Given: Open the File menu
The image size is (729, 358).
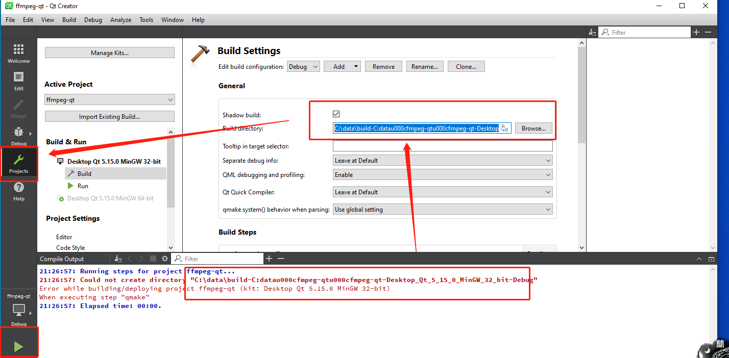Looking at the screenshot, I should coord(10,20).
